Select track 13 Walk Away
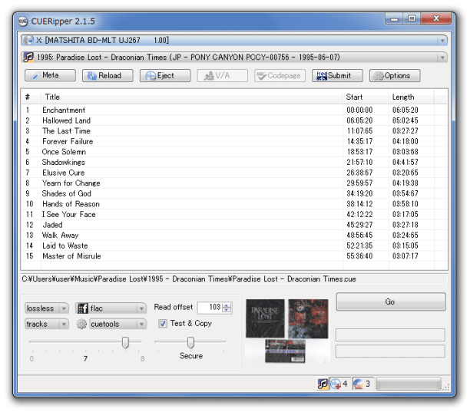Viewport: 470px width, 412px height. click(x=233, y=236)
